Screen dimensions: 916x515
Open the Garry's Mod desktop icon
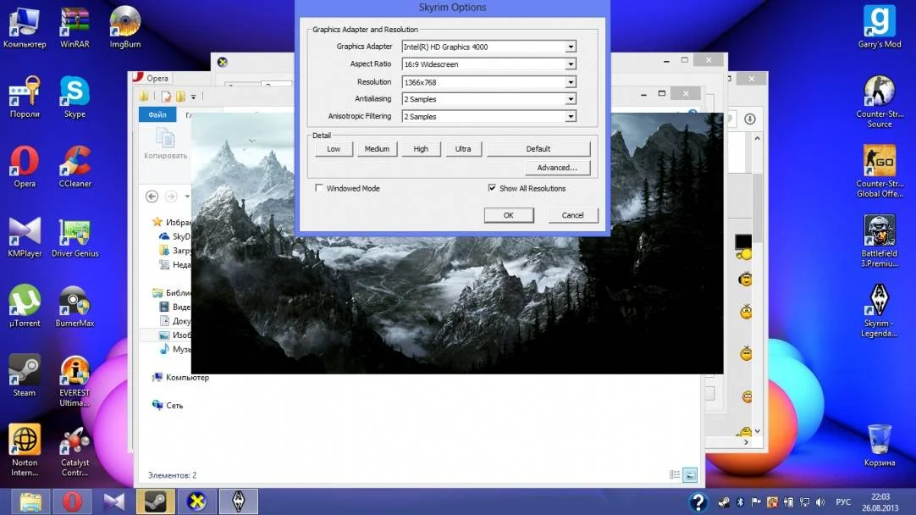(880, 27)
